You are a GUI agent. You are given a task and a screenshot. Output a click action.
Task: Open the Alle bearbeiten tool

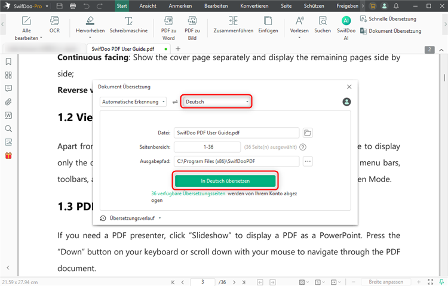point(26,28)
